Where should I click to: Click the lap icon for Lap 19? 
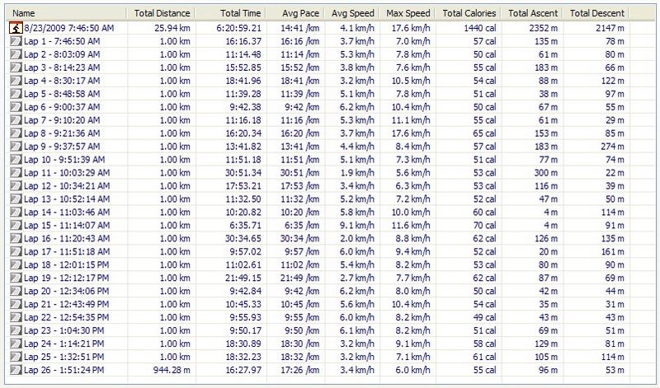[15, 278]
